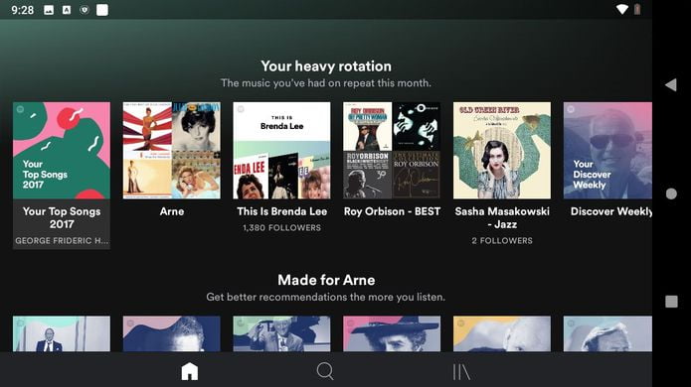Open the Search tab icon
Image resolution: width=691 pixels, height=387 pixels.
325,371
